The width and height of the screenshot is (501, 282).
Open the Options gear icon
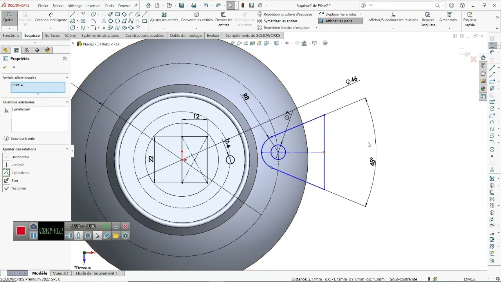260,5
